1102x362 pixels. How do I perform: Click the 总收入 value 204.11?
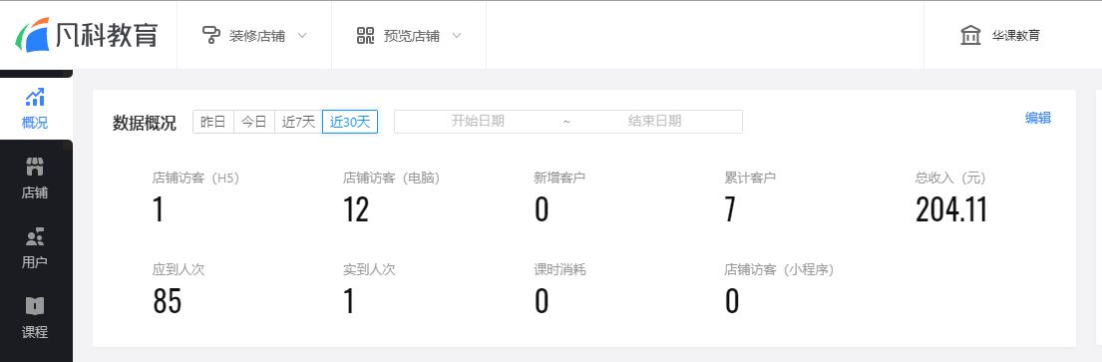tap(951, 209)
